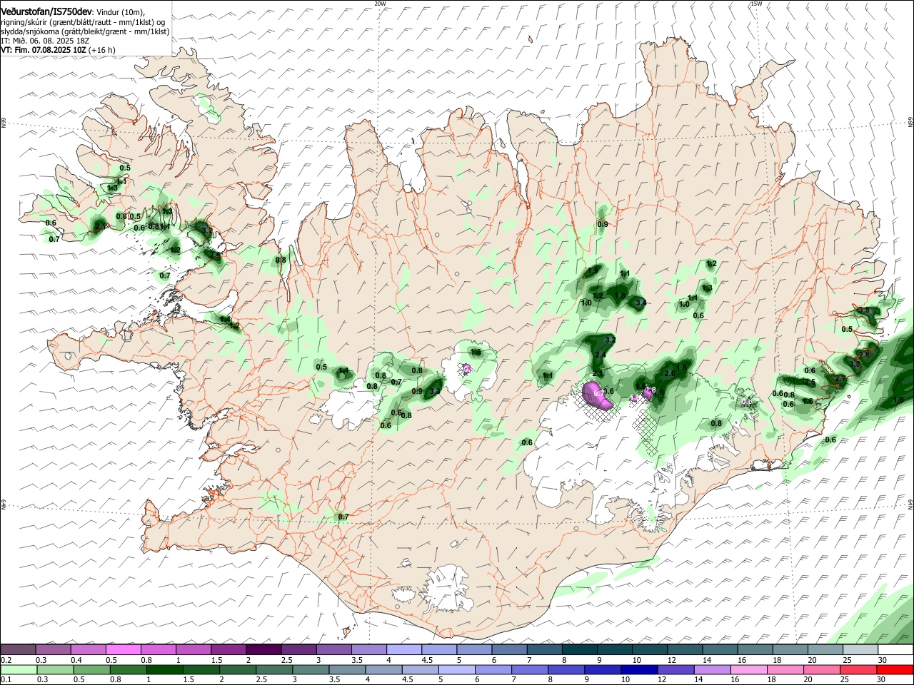Click the 3.3 precipitation value on map
This screenshot has height=685, width=914.
click(435, 391)
